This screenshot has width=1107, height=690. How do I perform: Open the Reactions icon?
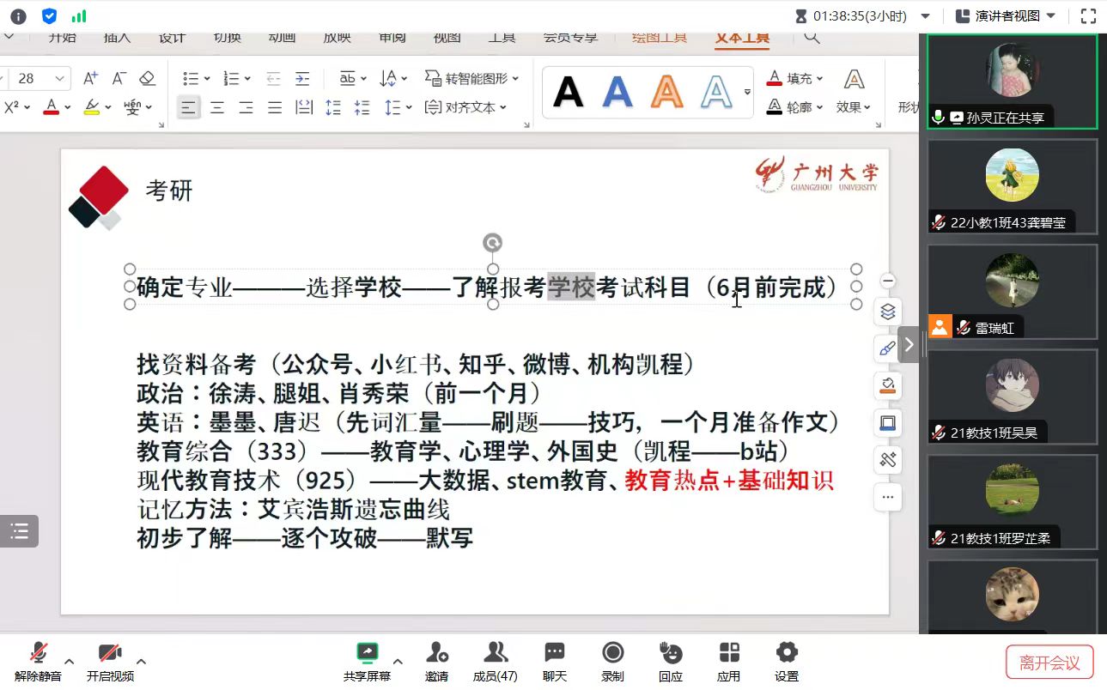click(x=670, y=661)
